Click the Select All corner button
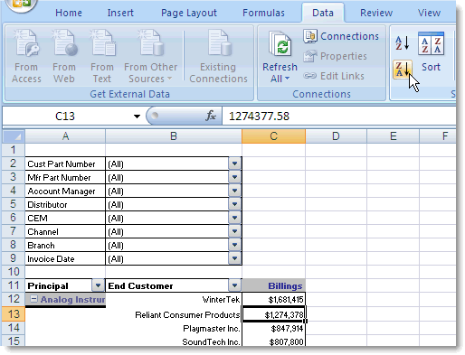This screenshot has width=465, height=355. click(14, 136)
